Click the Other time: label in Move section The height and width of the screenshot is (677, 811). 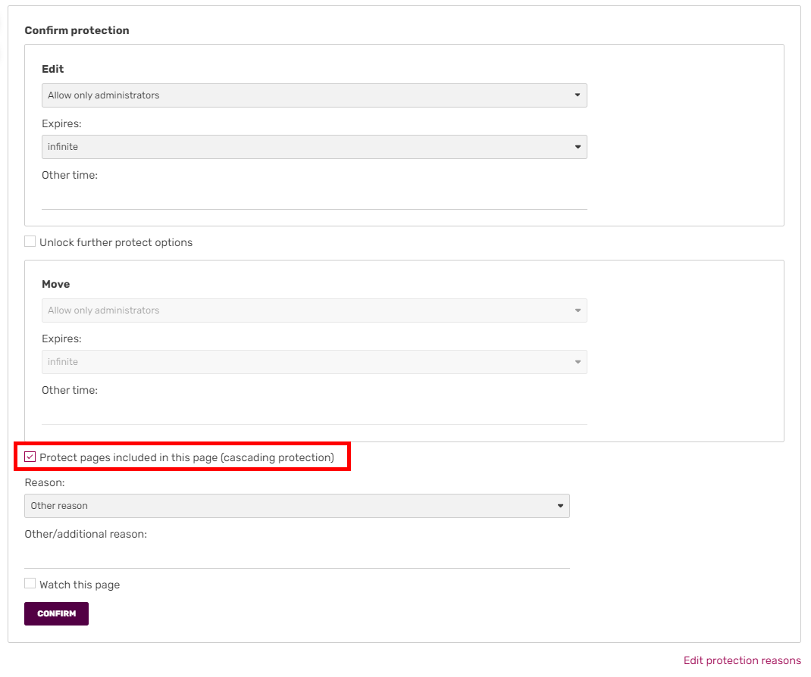coord(69,390)
